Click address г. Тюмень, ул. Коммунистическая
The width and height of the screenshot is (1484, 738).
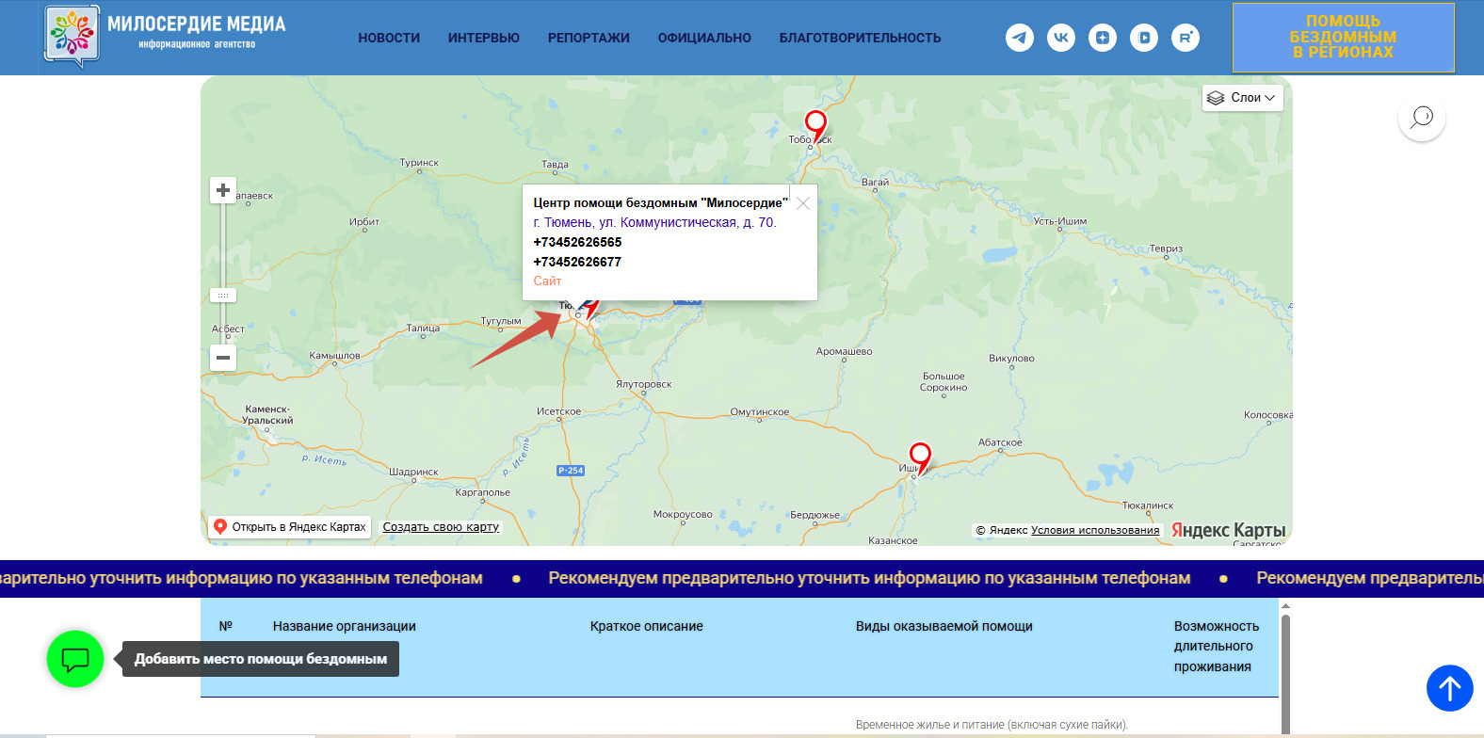(655, 223)
